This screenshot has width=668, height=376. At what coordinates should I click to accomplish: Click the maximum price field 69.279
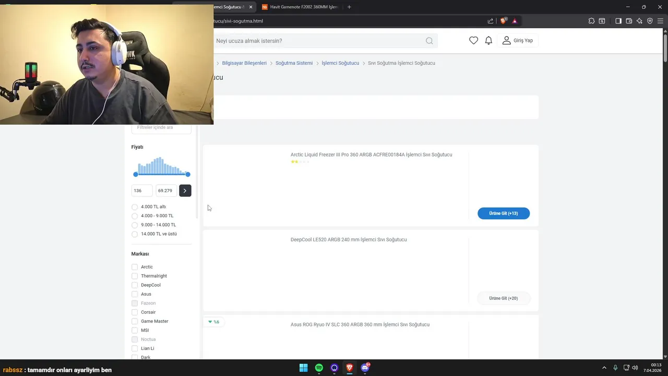(166, 191)
